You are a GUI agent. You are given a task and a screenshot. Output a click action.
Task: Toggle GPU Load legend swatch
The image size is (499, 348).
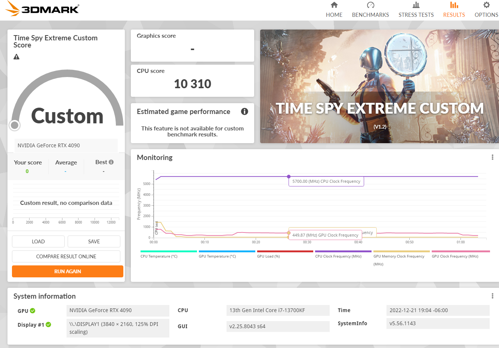(x=285, y=252)
